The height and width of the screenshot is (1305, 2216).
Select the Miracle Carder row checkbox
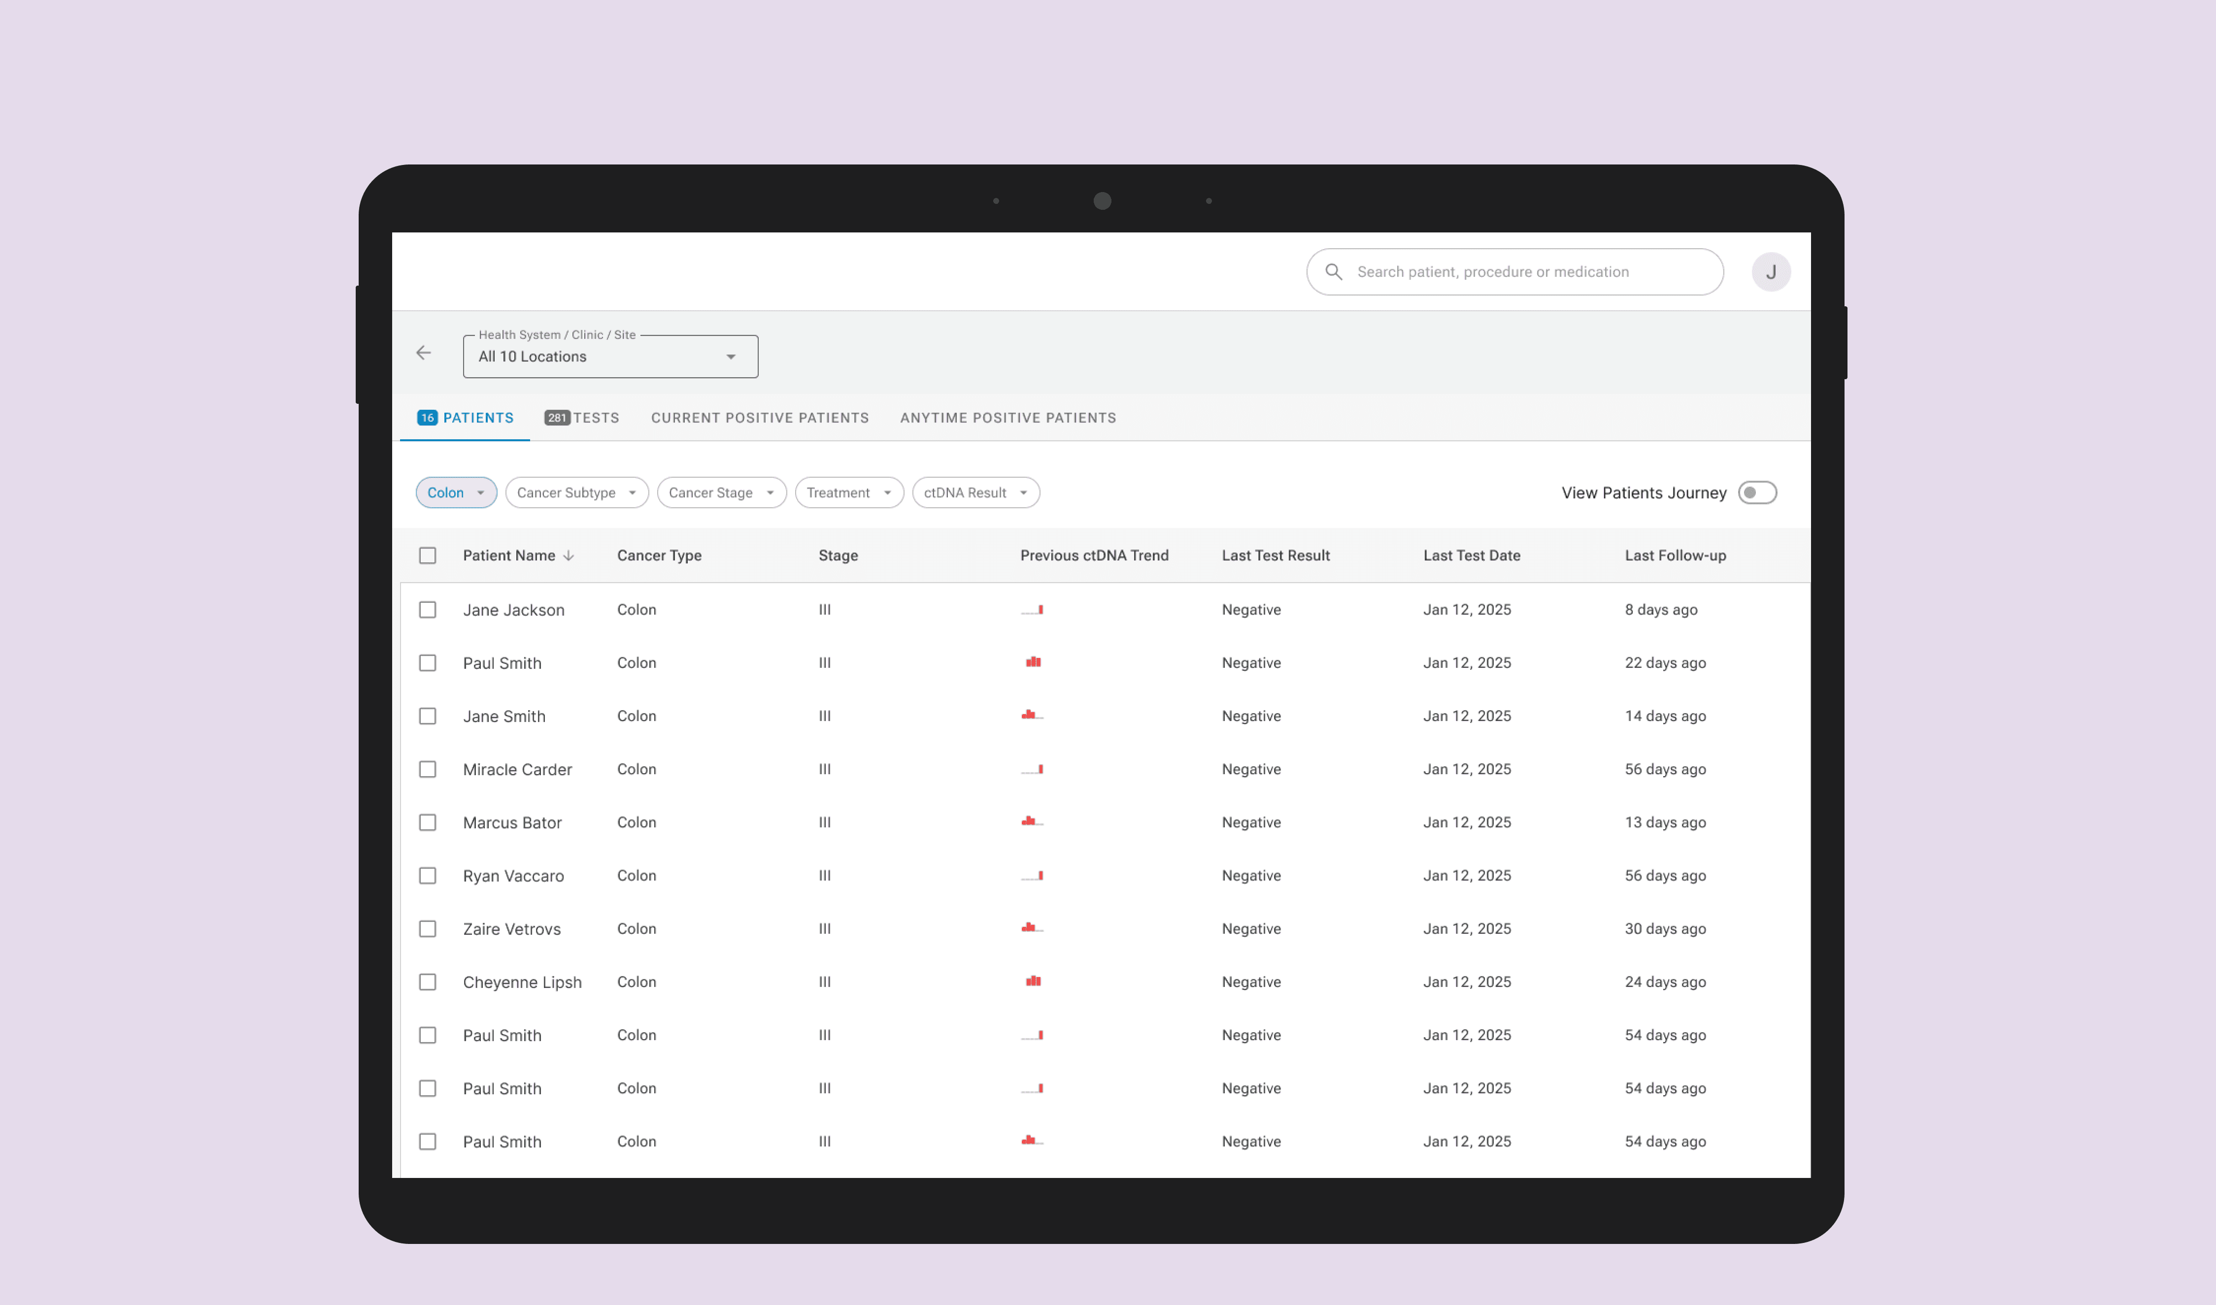pyautogui.click(x=428, y=769)
